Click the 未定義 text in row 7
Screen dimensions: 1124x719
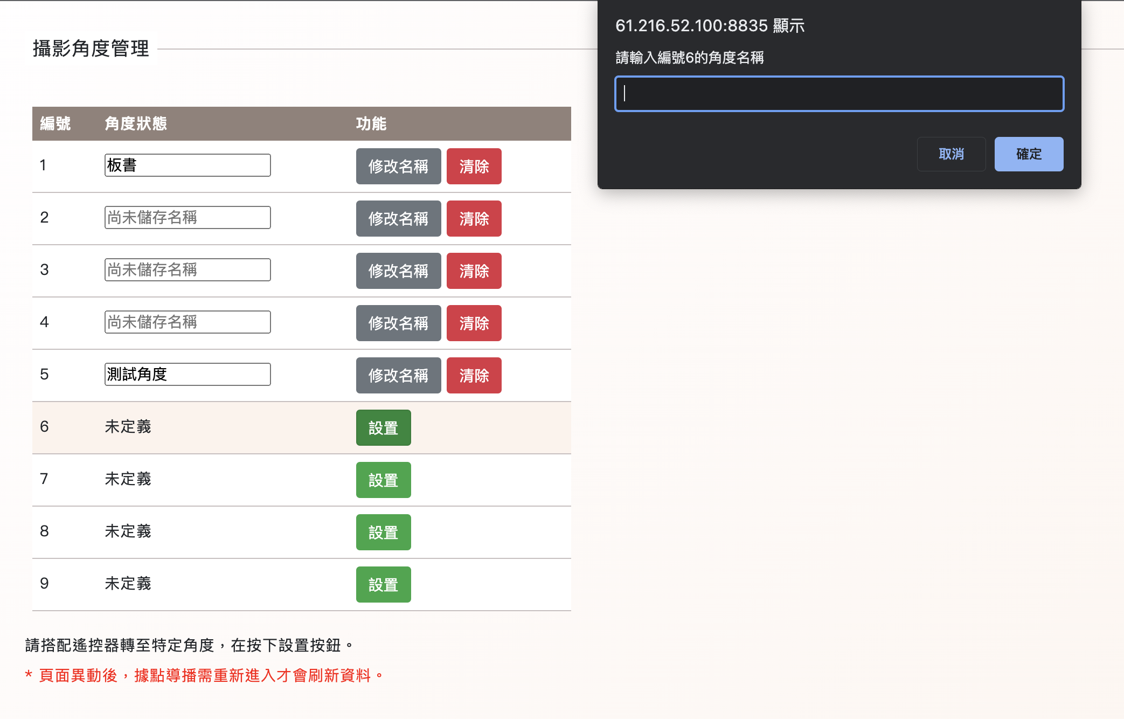pos(128,479)
